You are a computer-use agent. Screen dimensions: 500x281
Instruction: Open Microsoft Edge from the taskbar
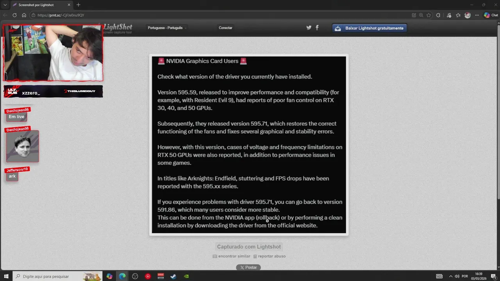pyautogui.click(x=122, y=276)
